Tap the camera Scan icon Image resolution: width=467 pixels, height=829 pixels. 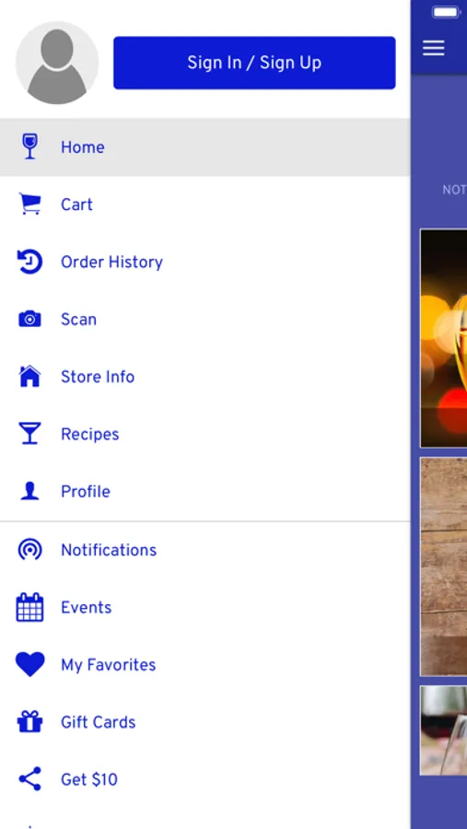click(29, 320)
